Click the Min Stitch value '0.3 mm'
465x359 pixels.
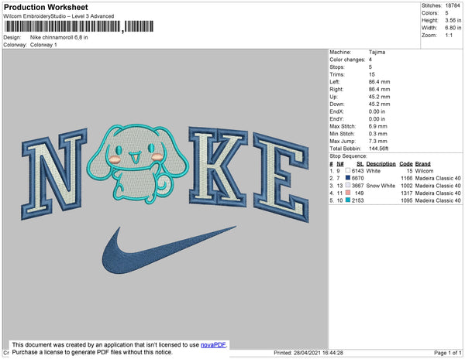[378, 134]
